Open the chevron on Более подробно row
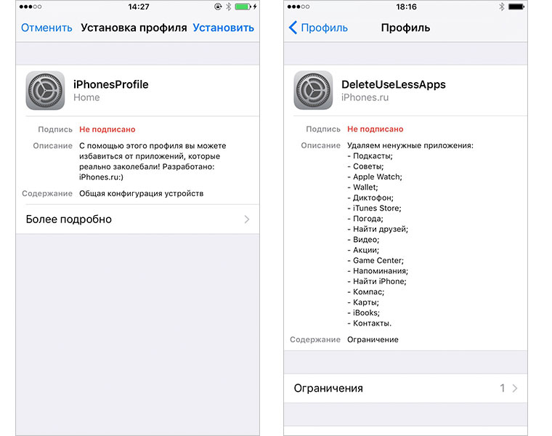The height and width of the screenshot is (436, 552). point(247,219)
